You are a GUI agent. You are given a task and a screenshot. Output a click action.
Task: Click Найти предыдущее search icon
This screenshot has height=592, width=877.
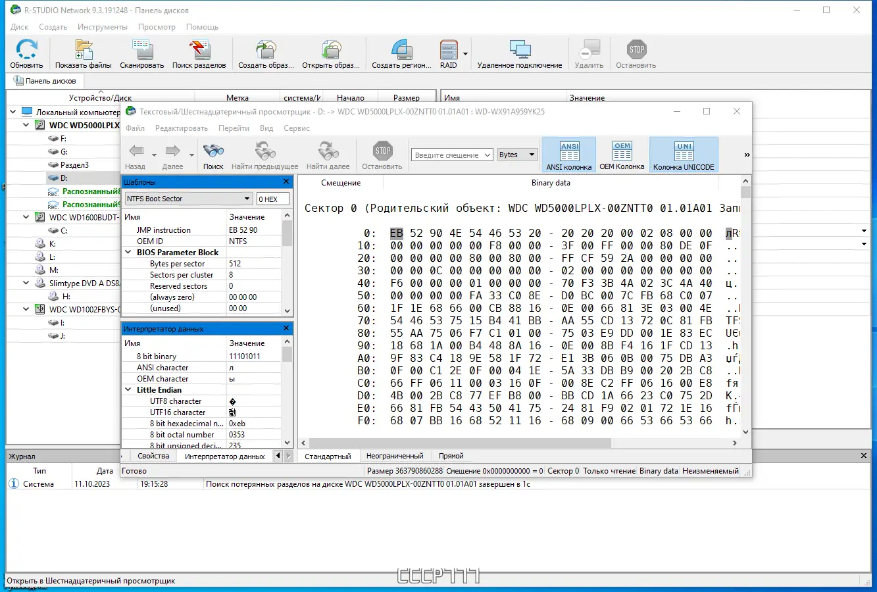click(264, 151)
